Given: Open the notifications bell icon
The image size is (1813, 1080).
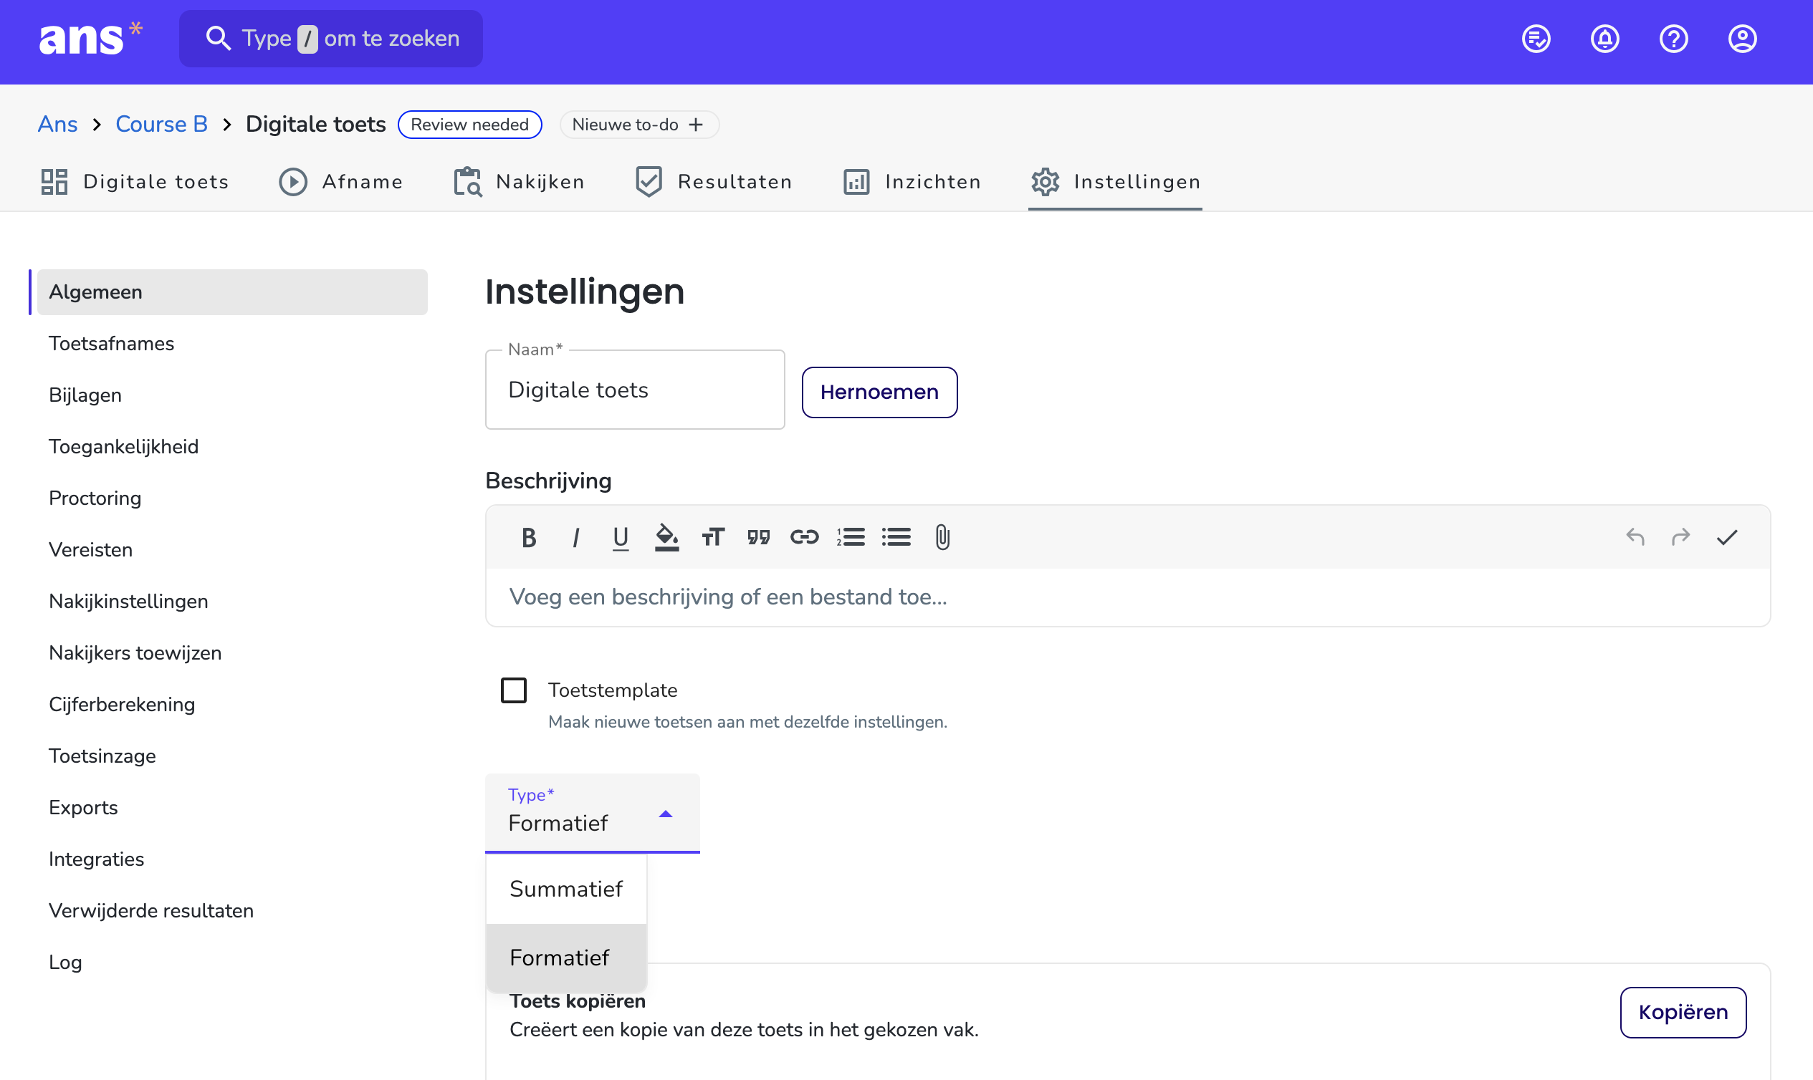Looking at the screenshot, I should tap(1604, 39).
